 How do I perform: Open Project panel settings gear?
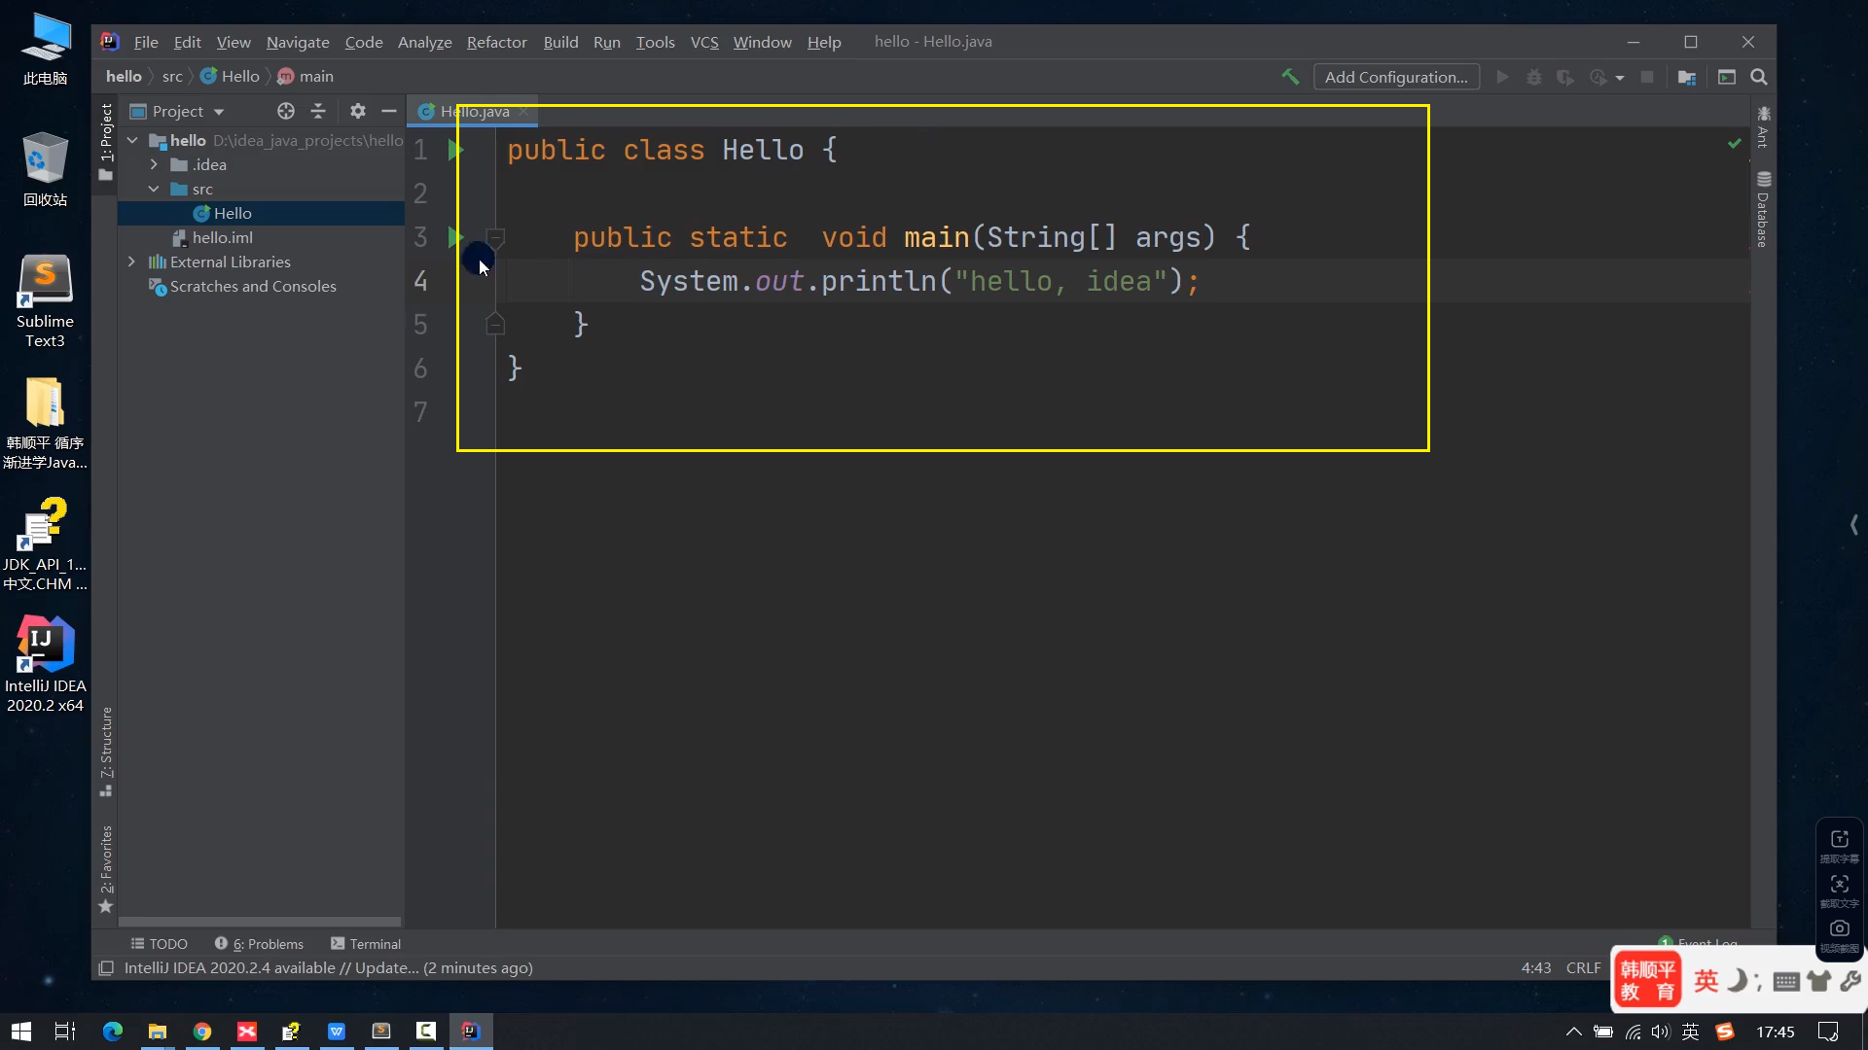[x=357, y=111]
